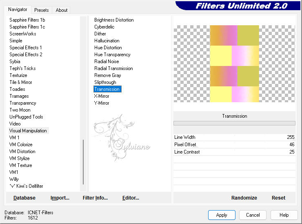Open the Presets tab
Screen dimensions: 302x224
(x=41, y=10)
